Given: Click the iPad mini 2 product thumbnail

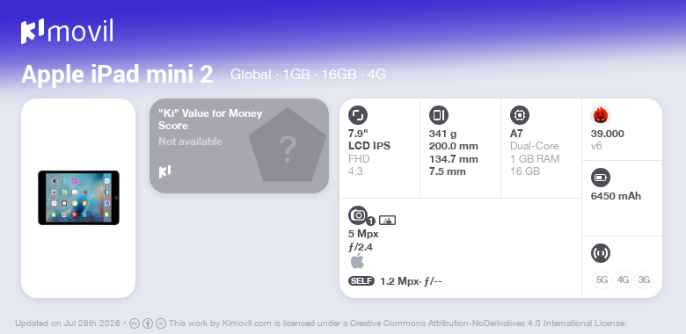Looking at the screenshot, I should click(79, 198).
